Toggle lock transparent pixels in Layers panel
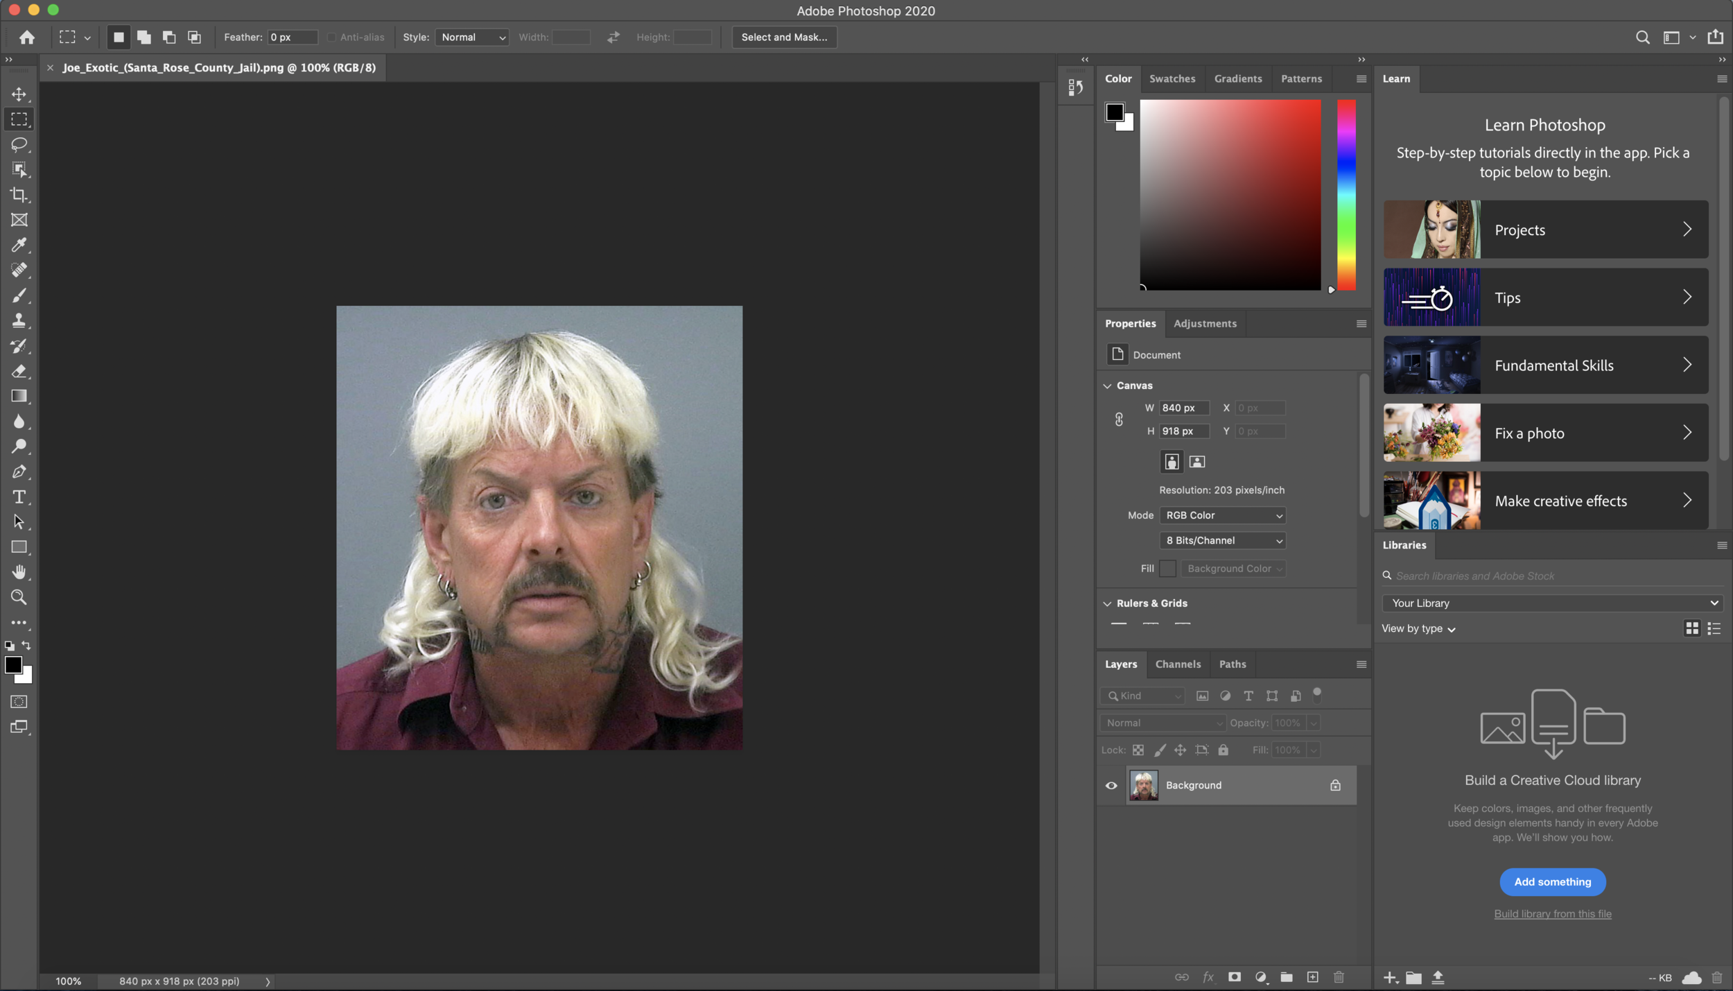1733x991 pixels. coord(1138,750)
